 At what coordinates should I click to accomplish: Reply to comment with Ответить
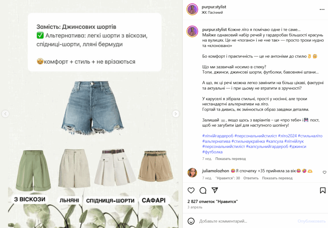pyautogui.click(x=251, y=178)
